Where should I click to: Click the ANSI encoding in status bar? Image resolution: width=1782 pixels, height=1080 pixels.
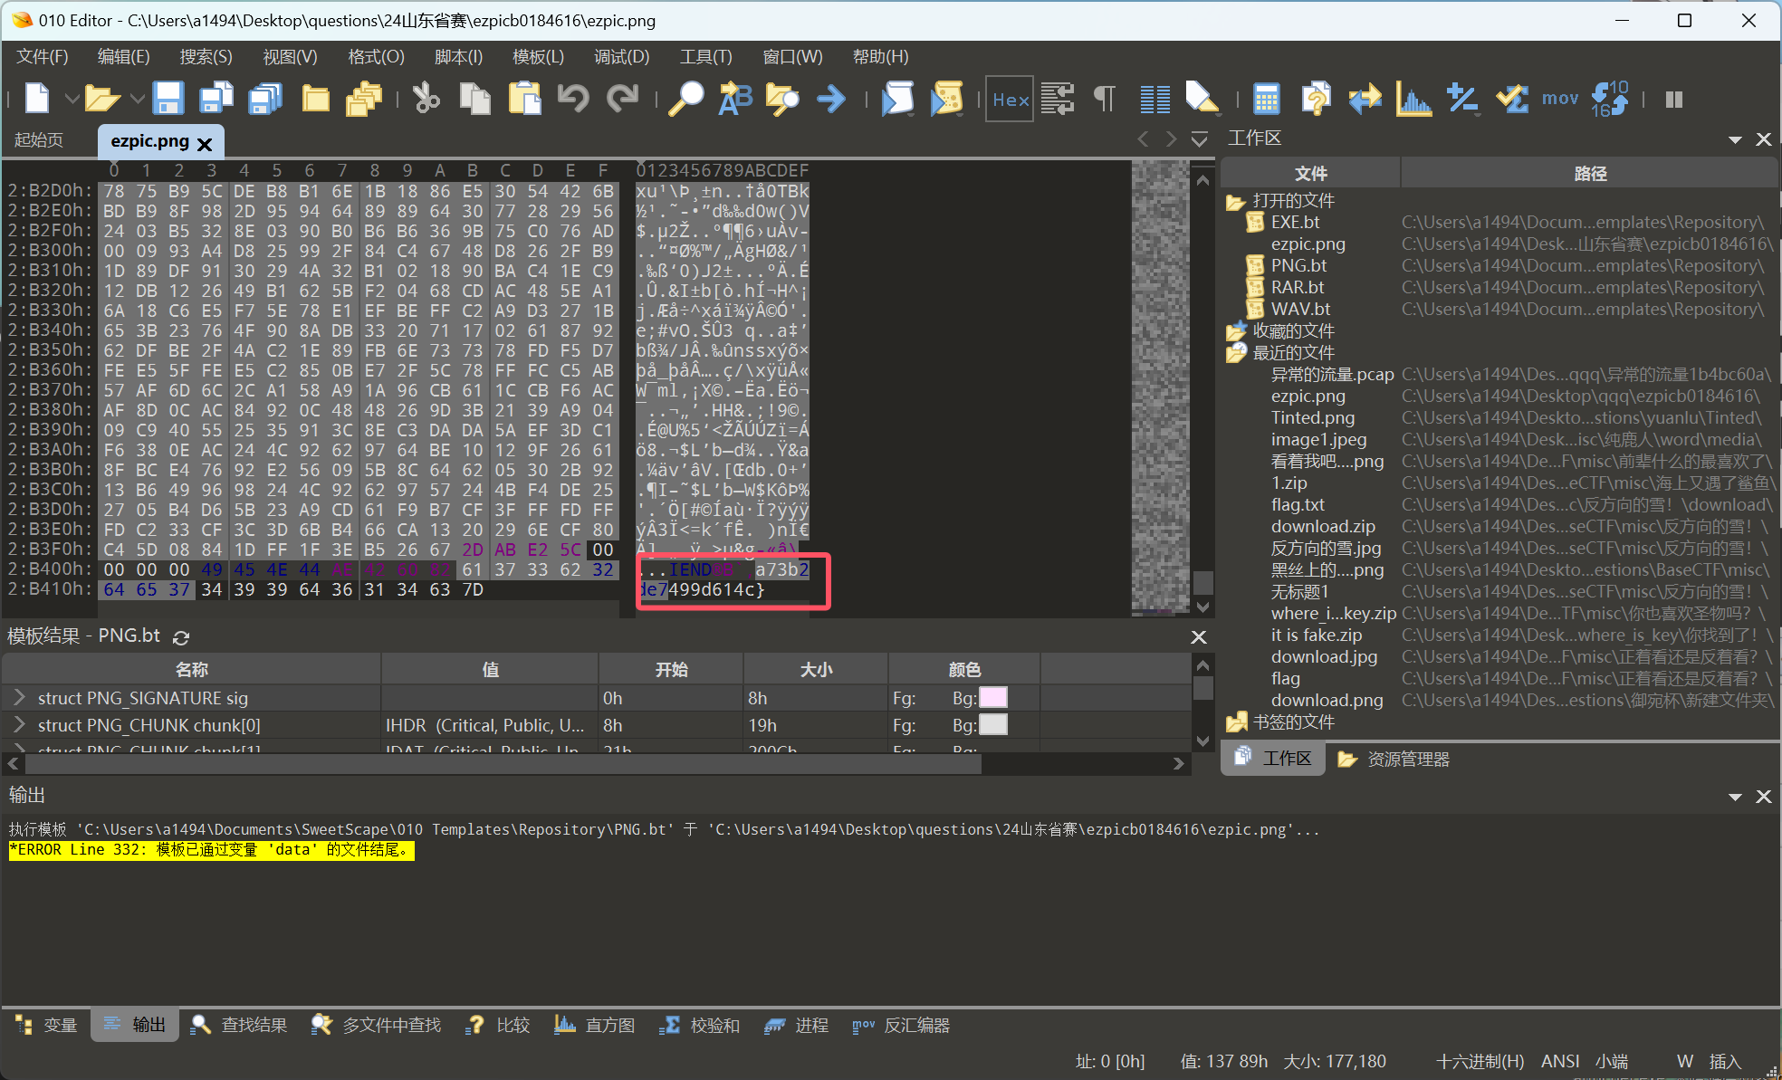[x=1560, y=1061]
